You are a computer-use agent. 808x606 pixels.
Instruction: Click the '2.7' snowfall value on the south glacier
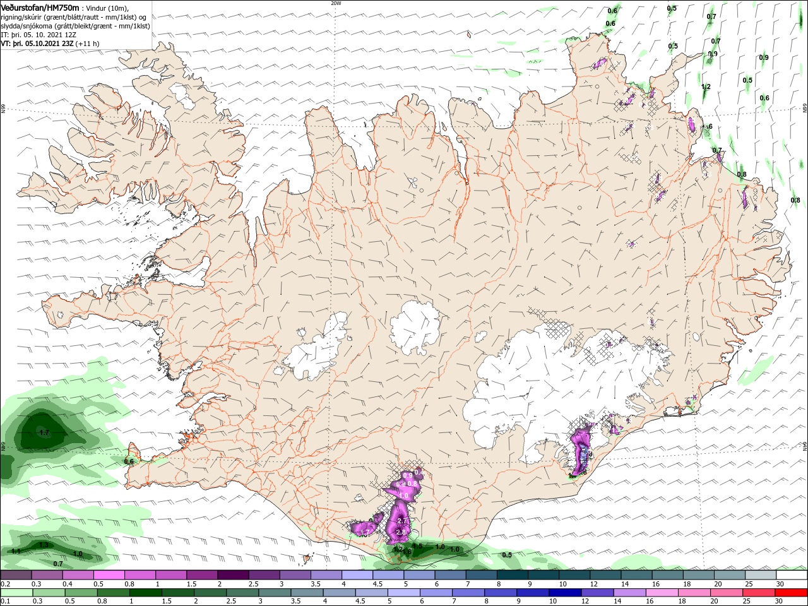(401, 521)
